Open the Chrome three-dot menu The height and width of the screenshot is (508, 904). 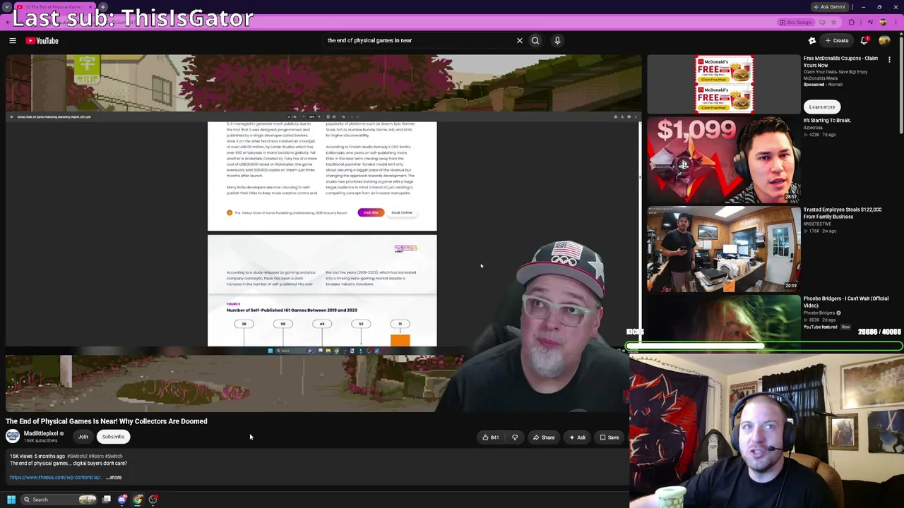pos(896,23)
